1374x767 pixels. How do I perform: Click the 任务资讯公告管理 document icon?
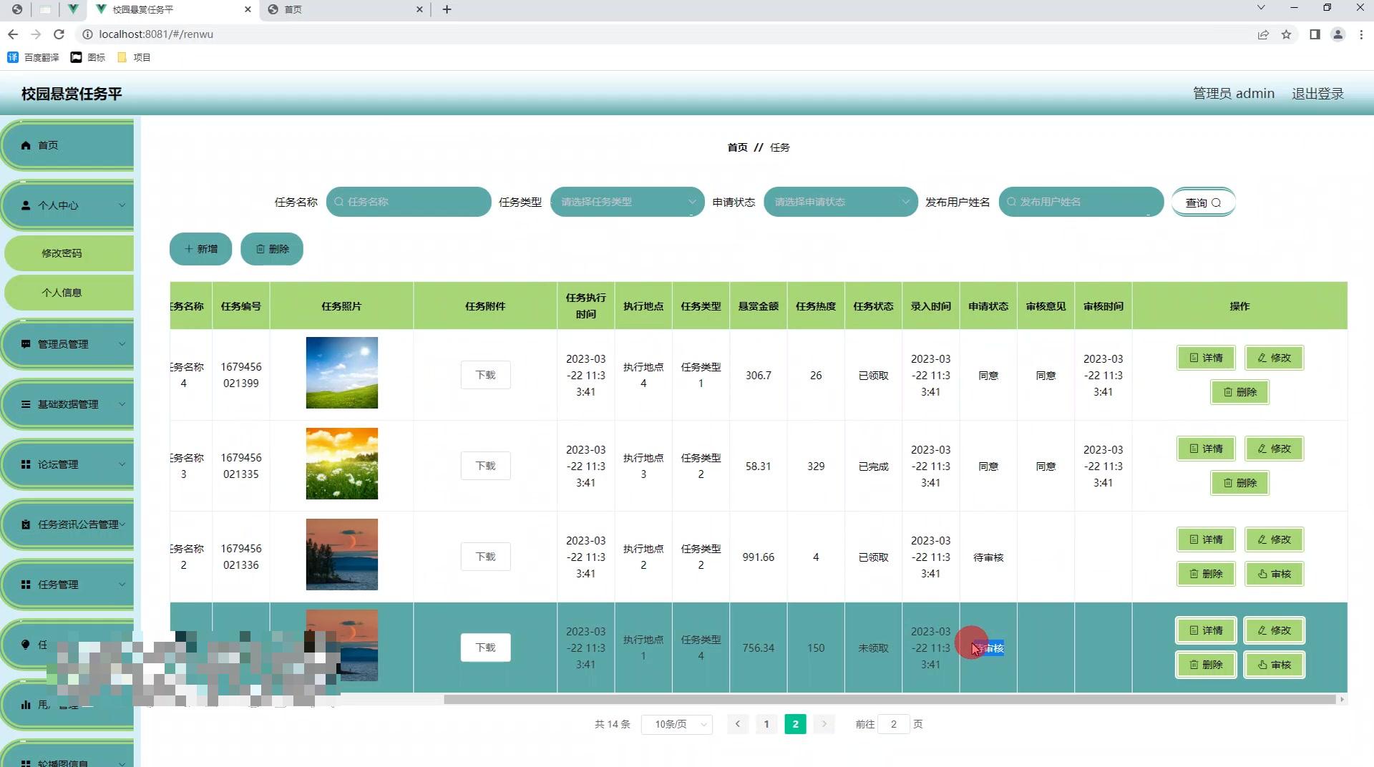coord(26,524)
